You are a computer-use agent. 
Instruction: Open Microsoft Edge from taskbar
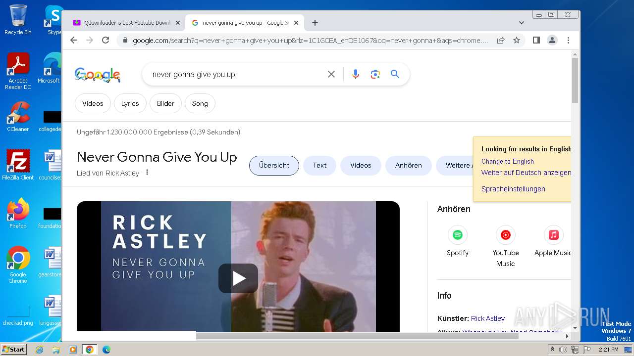coord(106,350)
